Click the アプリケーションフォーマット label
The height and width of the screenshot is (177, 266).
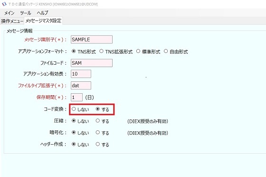click(x=42, y=51)
